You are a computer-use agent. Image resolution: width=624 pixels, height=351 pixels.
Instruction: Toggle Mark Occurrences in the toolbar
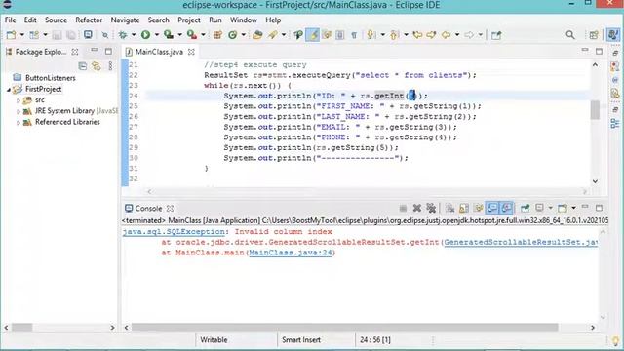click(313, 35)
